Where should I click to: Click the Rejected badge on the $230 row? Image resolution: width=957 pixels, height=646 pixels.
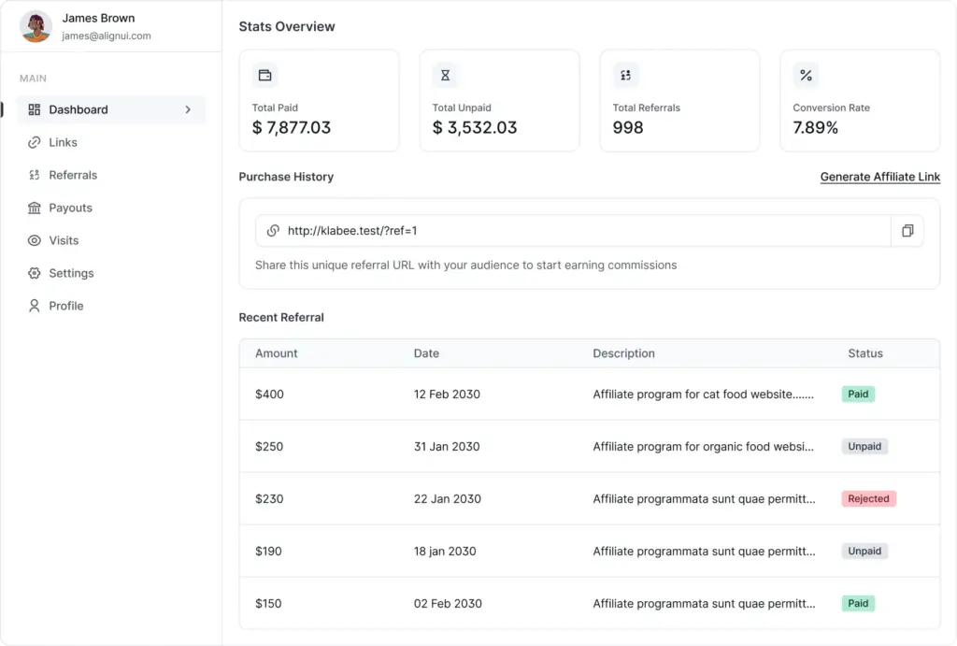pyautogui.click(x=868, y=498)
